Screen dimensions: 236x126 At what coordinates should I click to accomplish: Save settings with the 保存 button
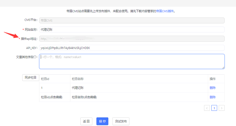pos(102,121)
